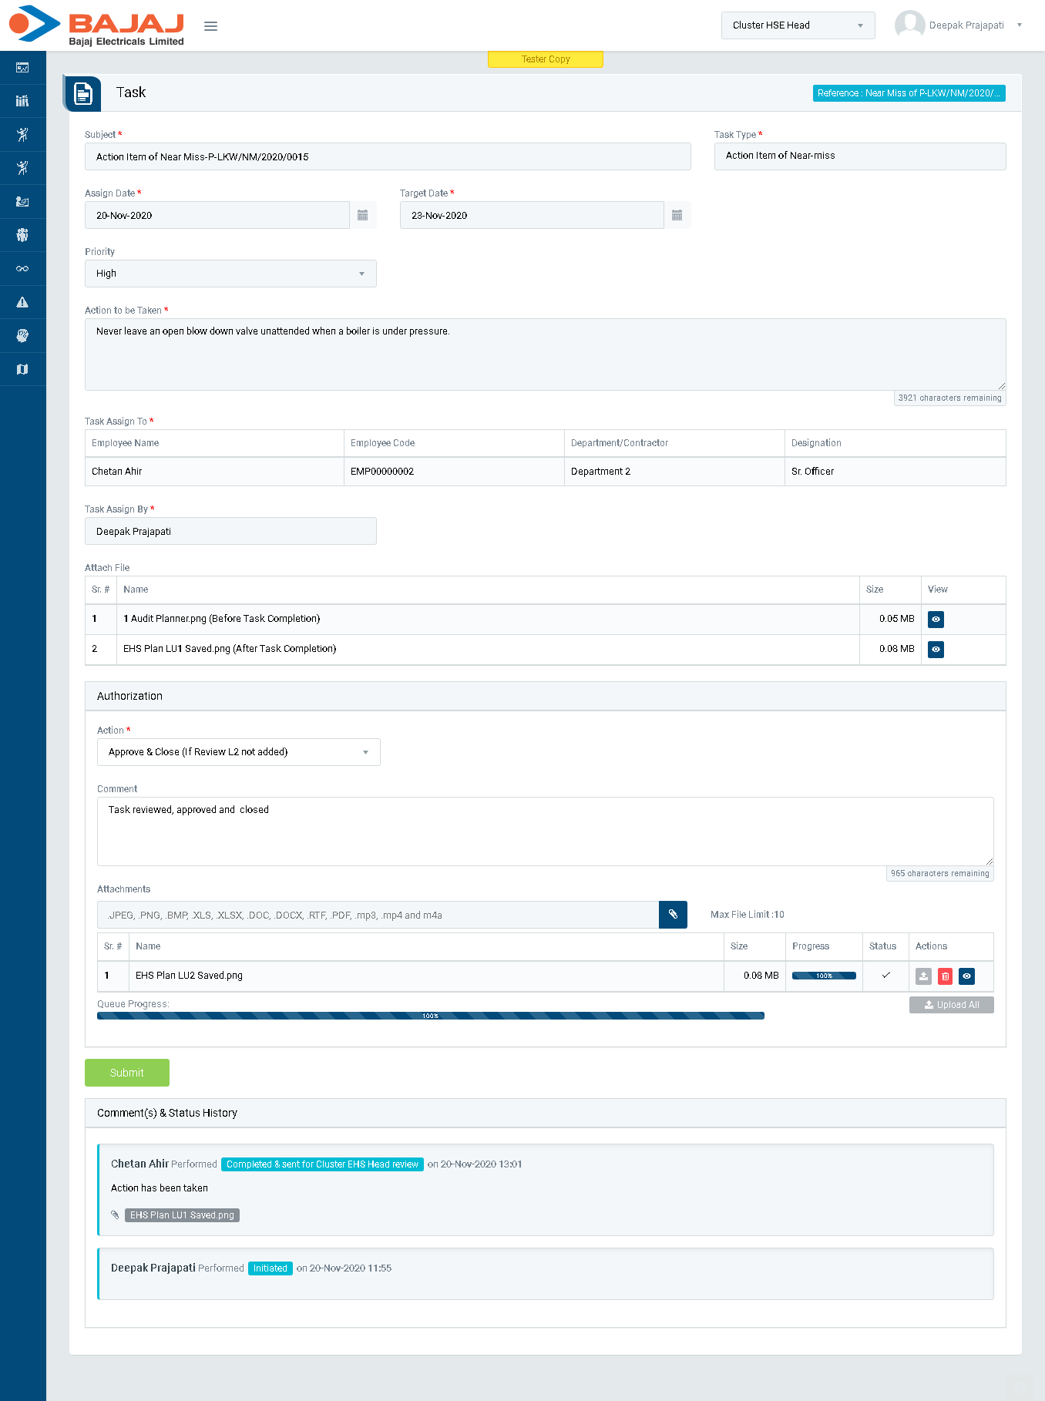Open EHS Plan LU1 Saved.png history attachment
The width and height of the screenshot is (1045, 1401).
(x=182, y=1215)
